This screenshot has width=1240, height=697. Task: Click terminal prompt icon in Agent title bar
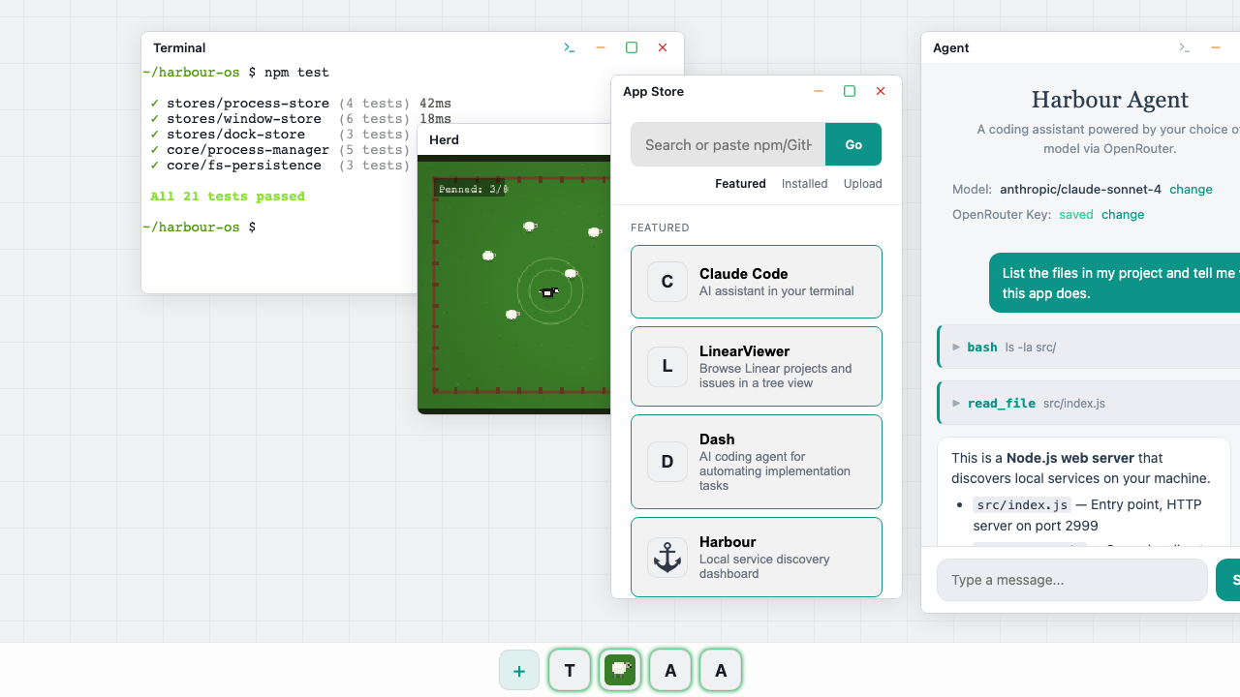point(1184,47)
